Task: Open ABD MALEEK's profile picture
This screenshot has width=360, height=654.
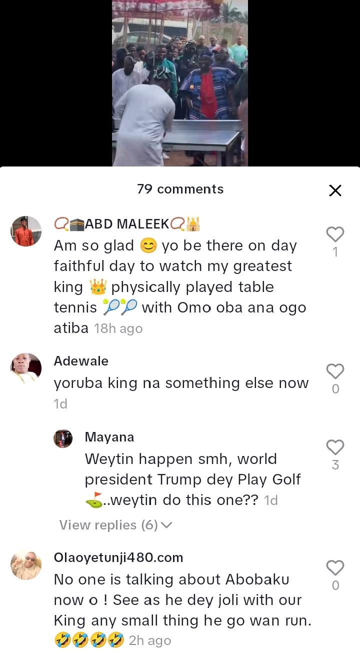Action: pyautogui.click(x=26, y=231)
